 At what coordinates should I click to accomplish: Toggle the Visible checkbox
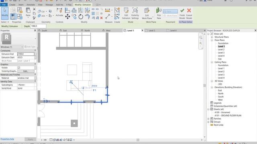[x=19, y=68]
